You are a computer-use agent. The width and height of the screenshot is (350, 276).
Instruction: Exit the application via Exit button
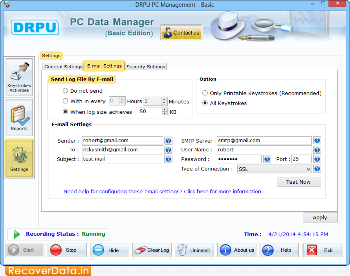point(322,250)
